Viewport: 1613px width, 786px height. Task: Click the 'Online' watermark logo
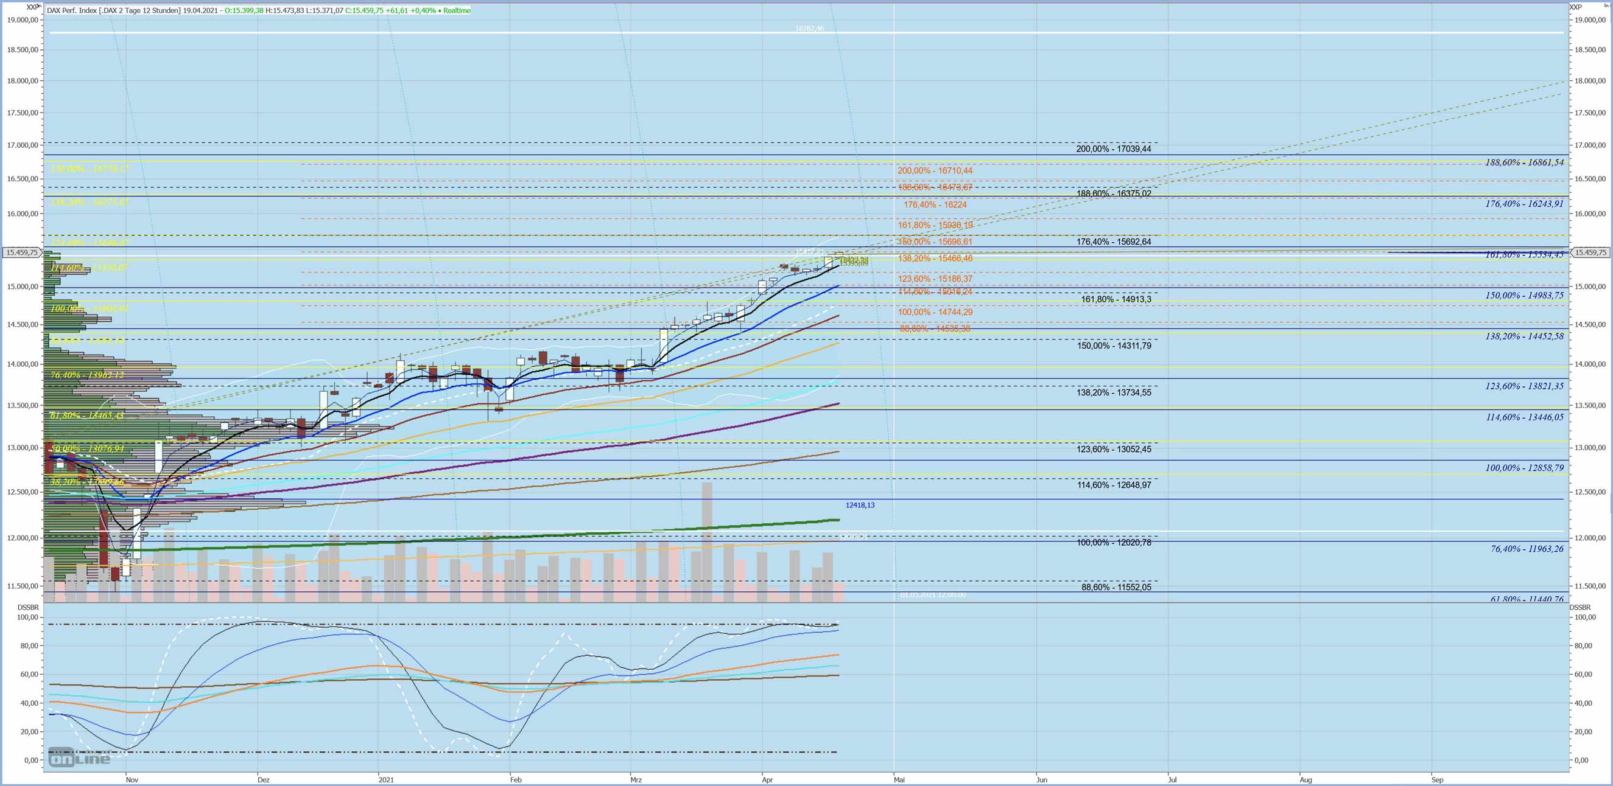coord(80,758)
